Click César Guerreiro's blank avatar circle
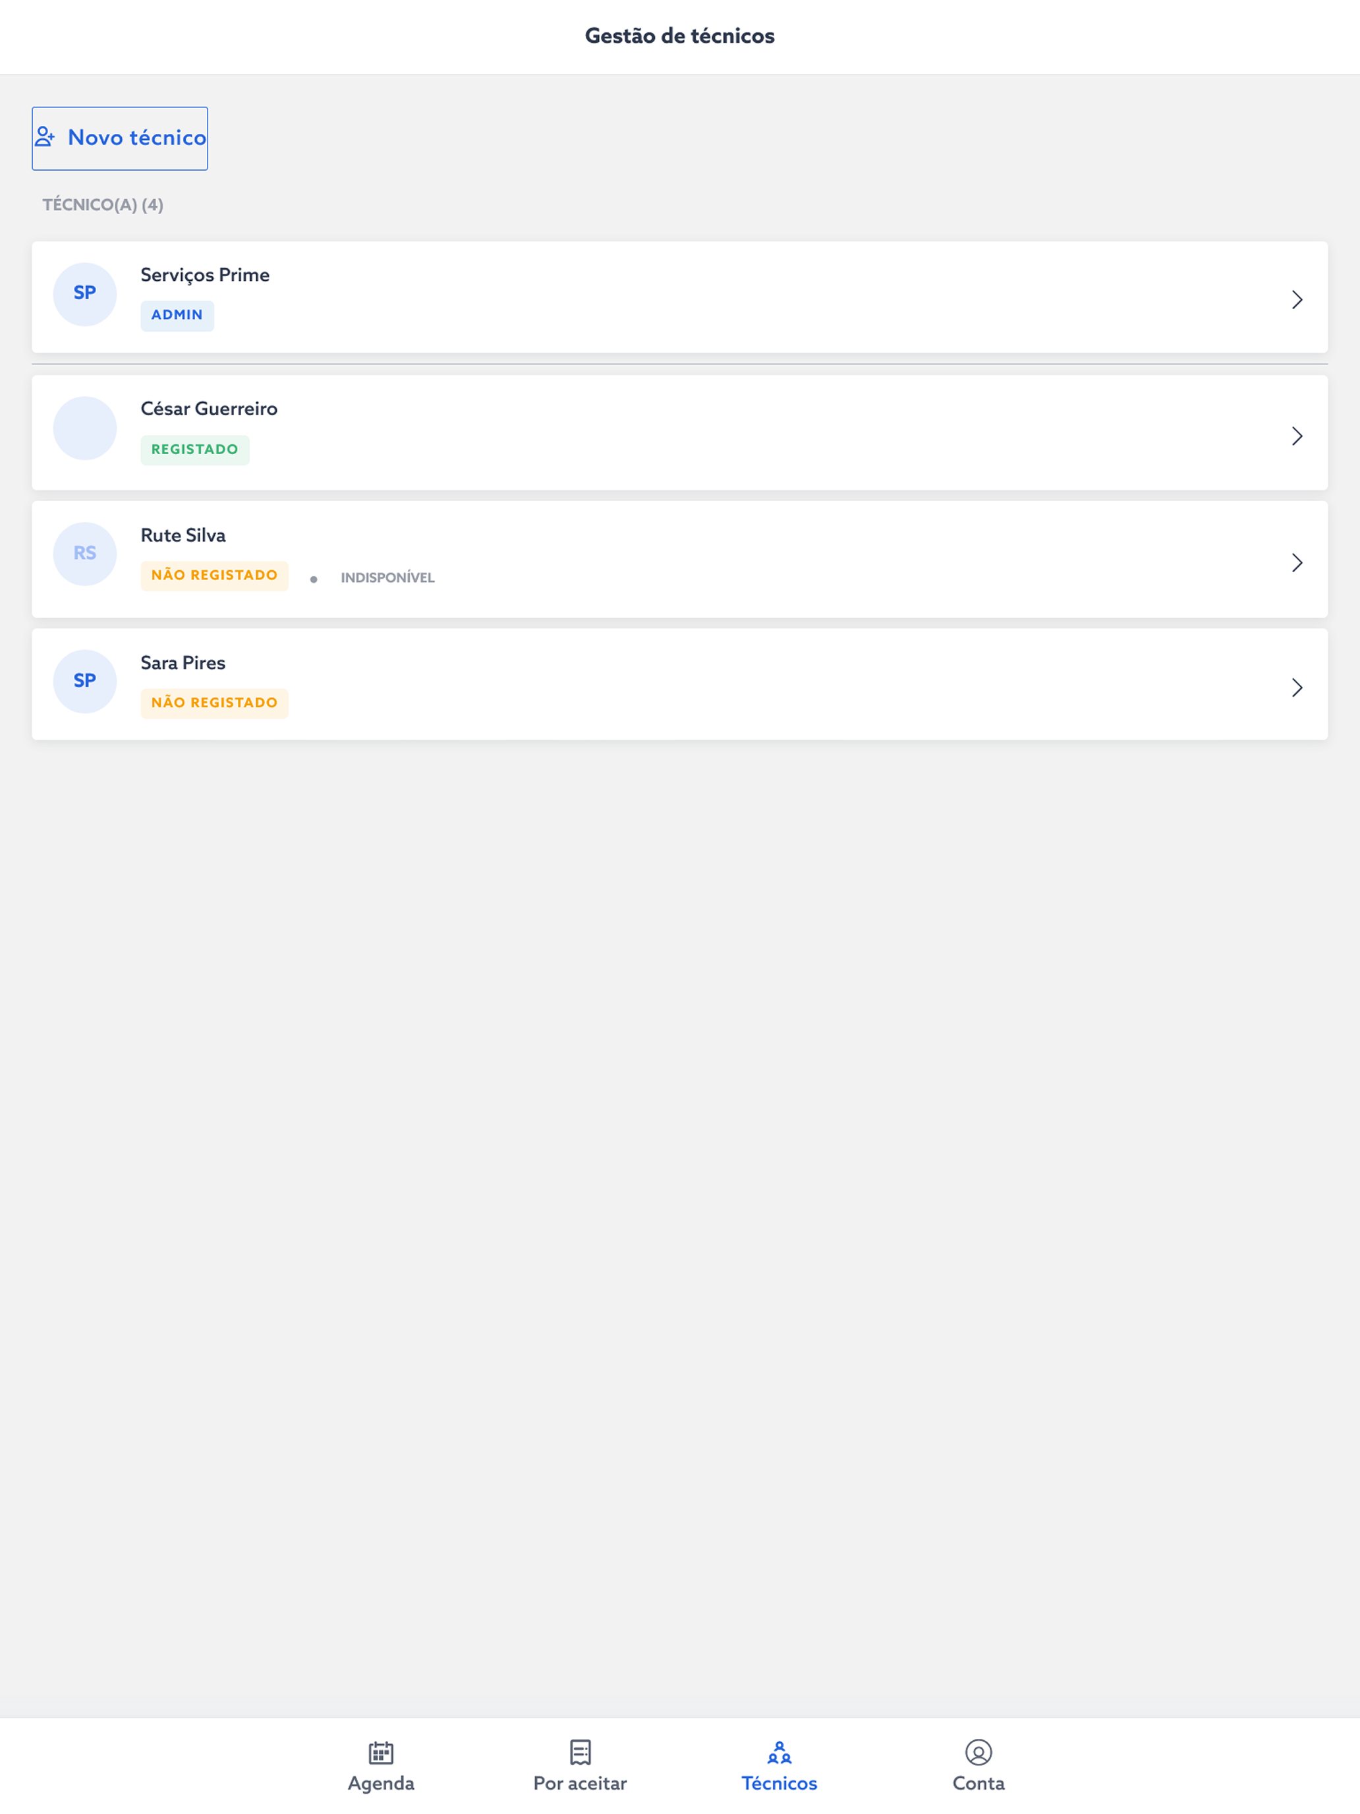The width and height of the screenshot is (1360, 1814). point(84,428)
